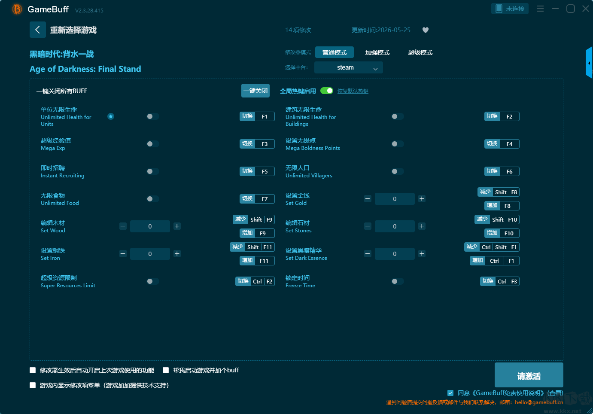Open the steam platform dropdown
This screenshot has width=593, height=414.
[x=349, y=67]
